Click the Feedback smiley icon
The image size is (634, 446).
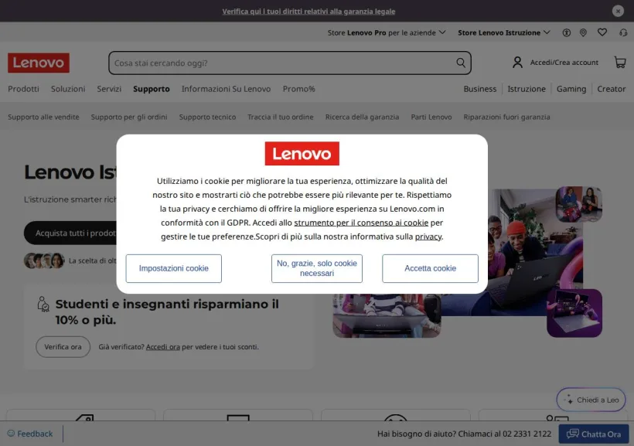click(x=11, y=434)
